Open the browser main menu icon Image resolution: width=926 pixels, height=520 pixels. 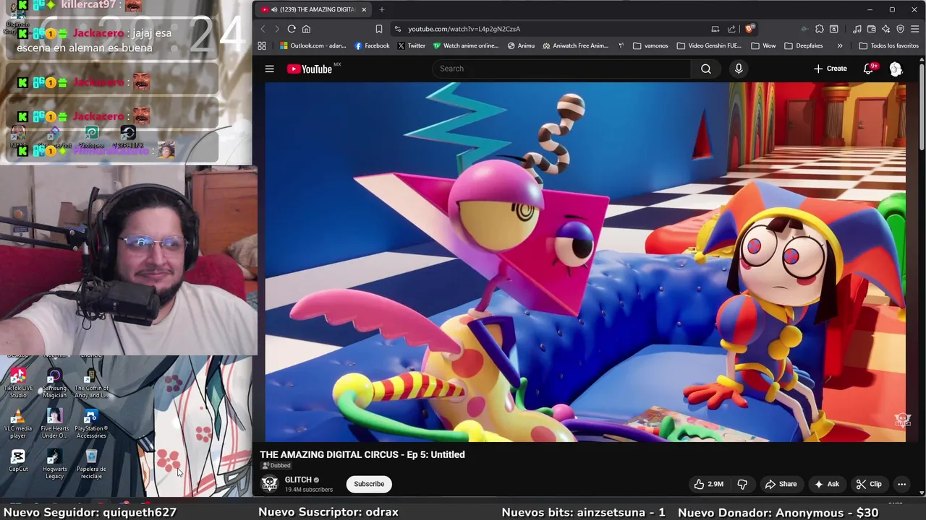[x=915, y=29]
